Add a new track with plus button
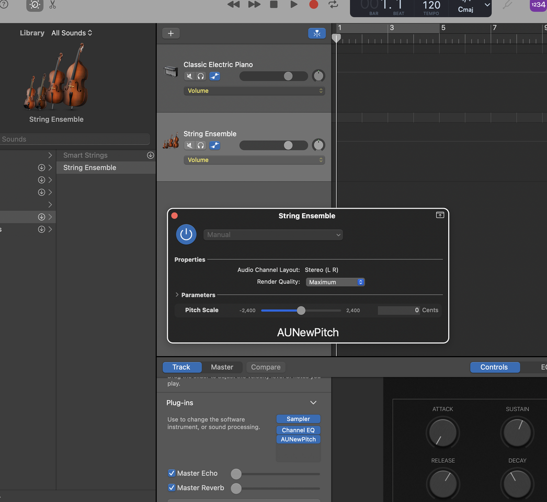The width and height of the screenshot is (547, 502). click(171, 33)
